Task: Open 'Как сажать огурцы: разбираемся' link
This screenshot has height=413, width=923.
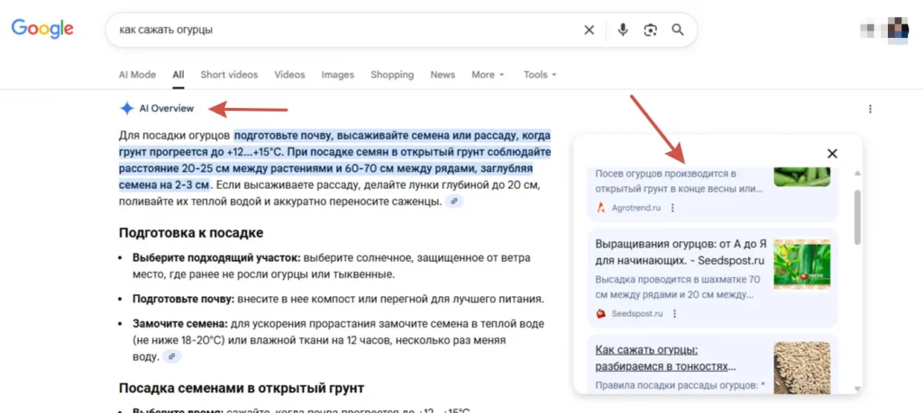Action: (666, 358)
